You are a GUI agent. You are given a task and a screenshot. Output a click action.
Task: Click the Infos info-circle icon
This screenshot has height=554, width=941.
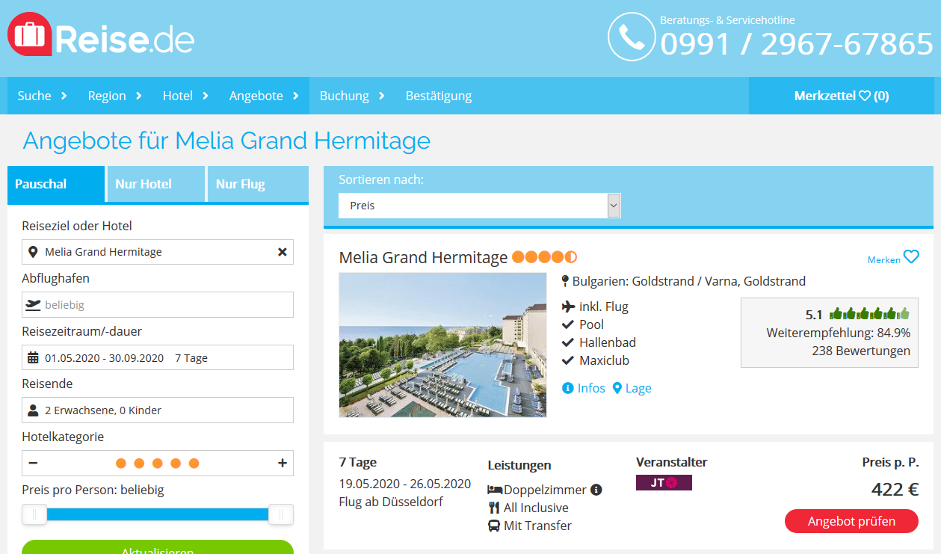[x=568, y=388]
